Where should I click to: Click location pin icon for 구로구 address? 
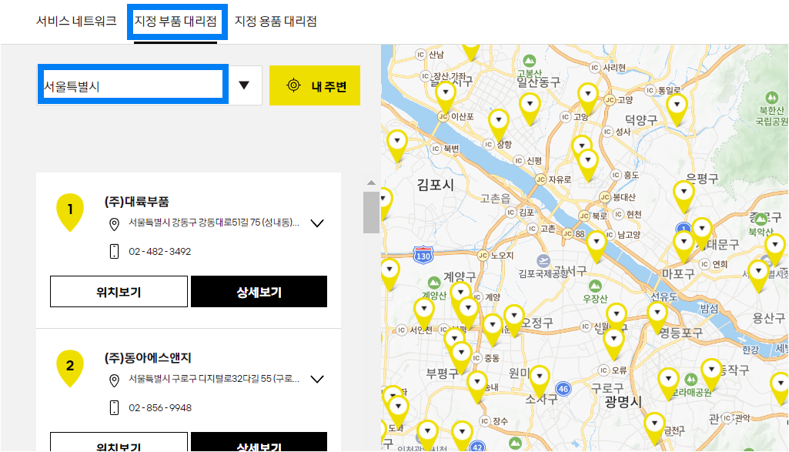point(114,380)
